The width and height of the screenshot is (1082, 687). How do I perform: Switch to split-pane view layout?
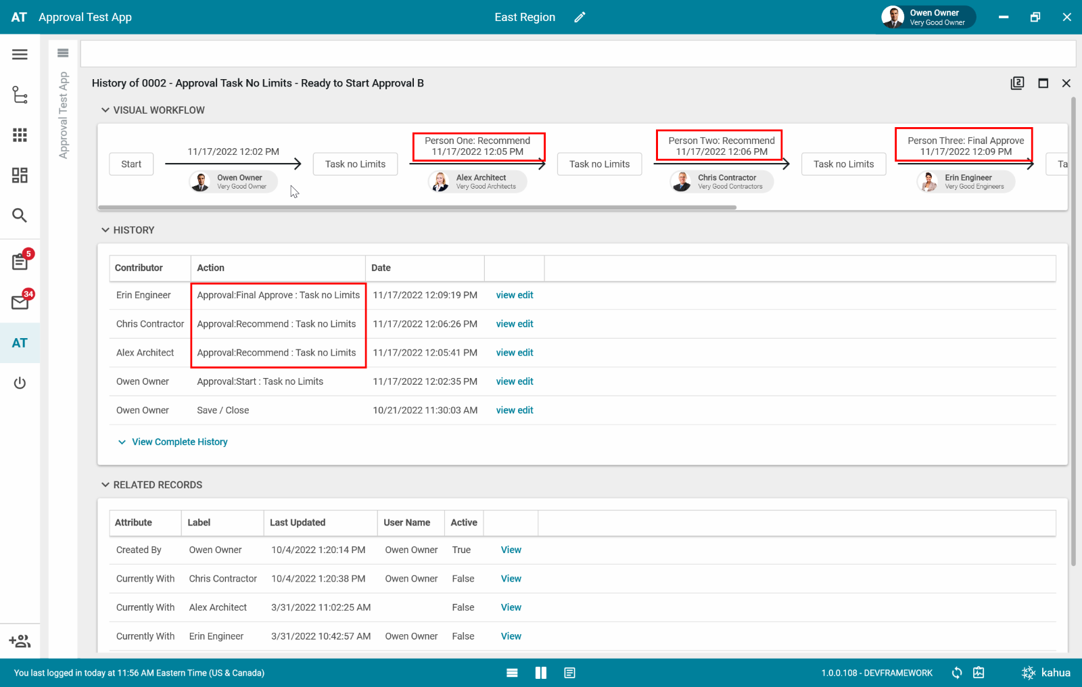point(540,673)
